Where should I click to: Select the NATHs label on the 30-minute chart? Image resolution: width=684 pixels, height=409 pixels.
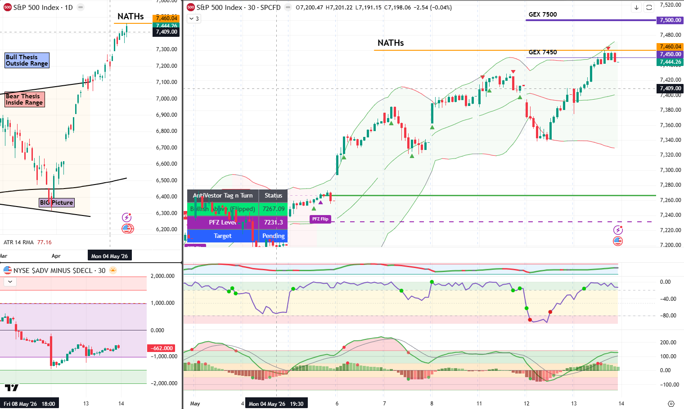tap(391, 43)
